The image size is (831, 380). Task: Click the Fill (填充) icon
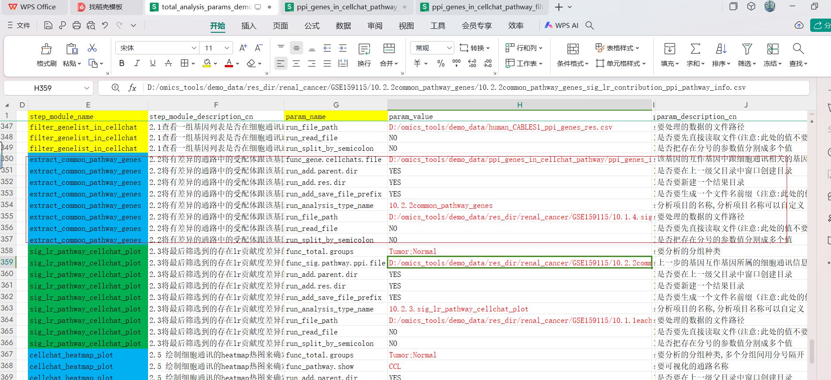point(670,49)
